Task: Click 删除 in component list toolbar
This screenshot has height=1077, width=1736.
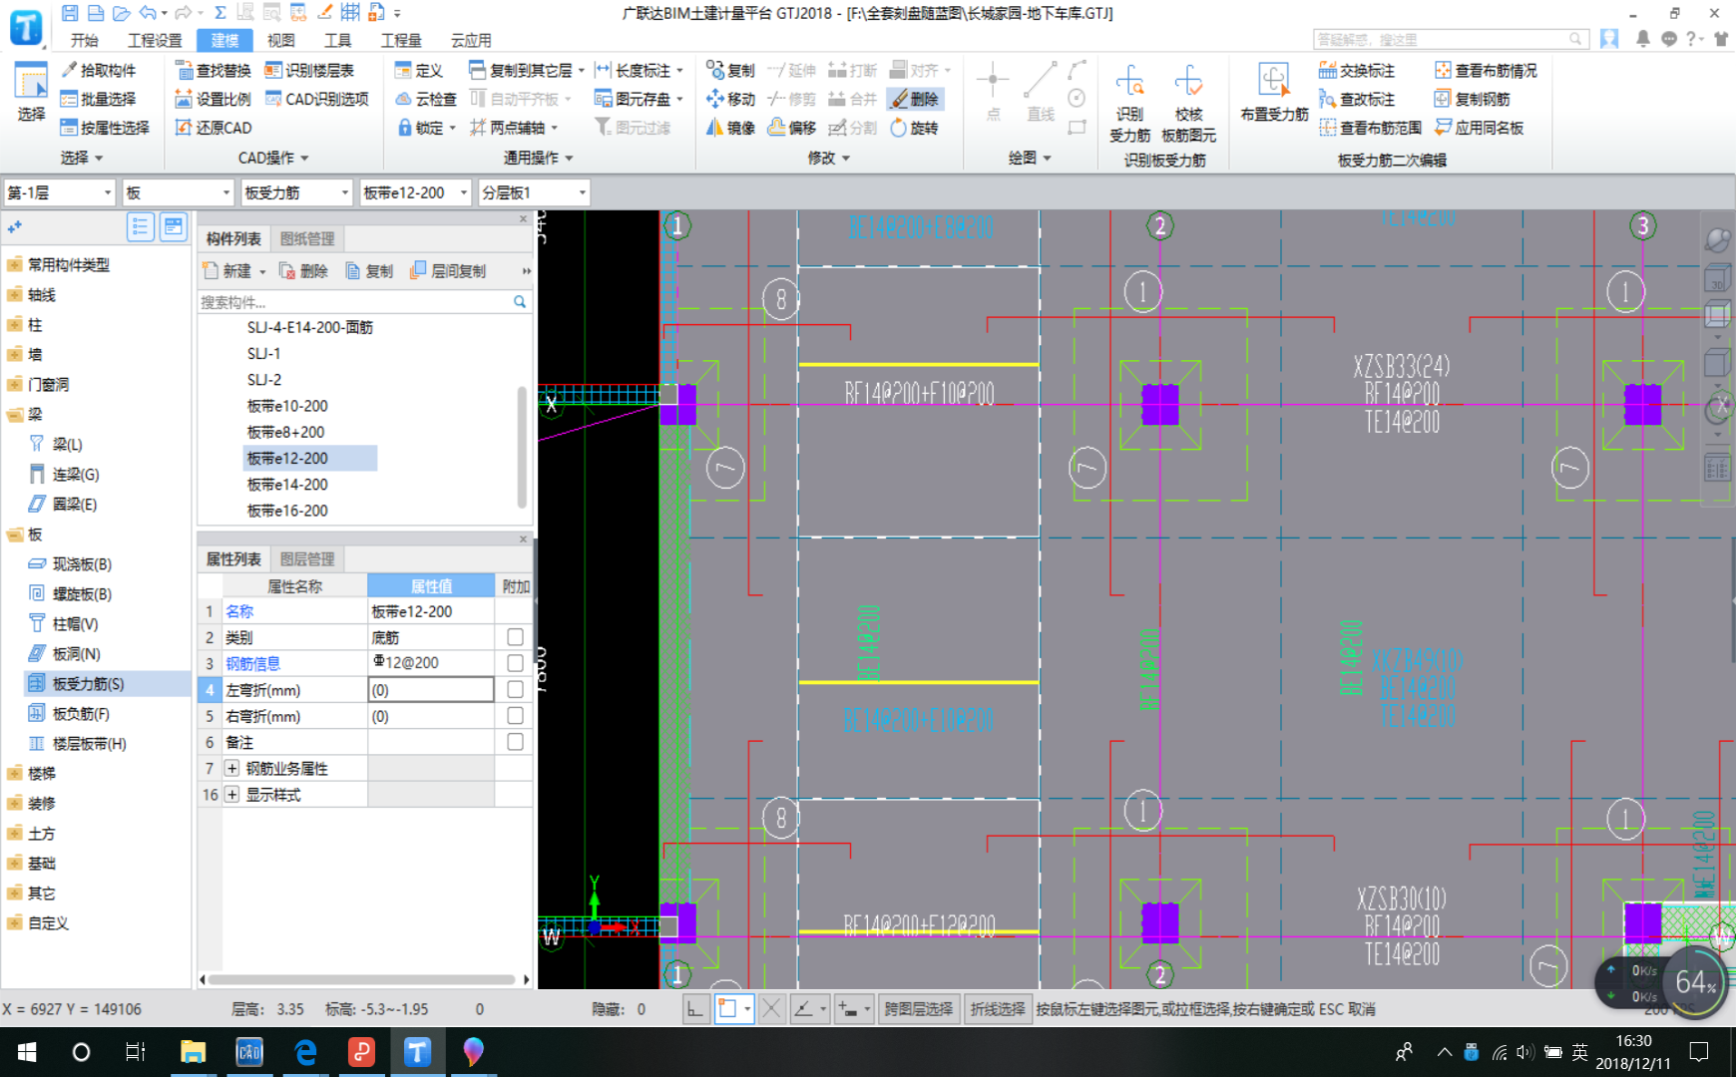Action: pyautogui.click(x=303, y=271)
